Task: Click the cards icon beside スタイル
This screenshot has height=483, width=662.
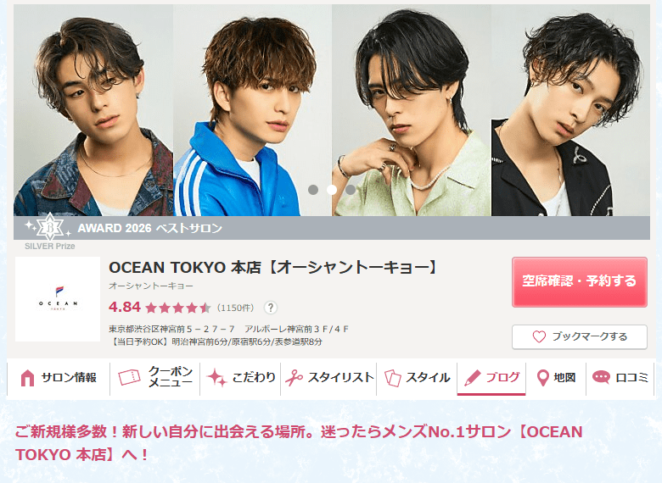Action: pos(393,378)
